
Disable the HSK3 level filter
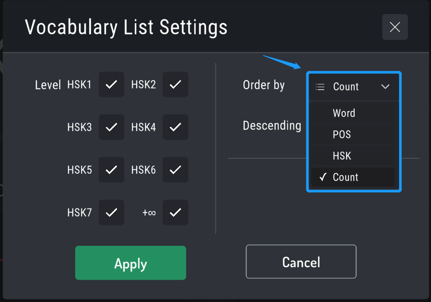(x=111, y=127)
